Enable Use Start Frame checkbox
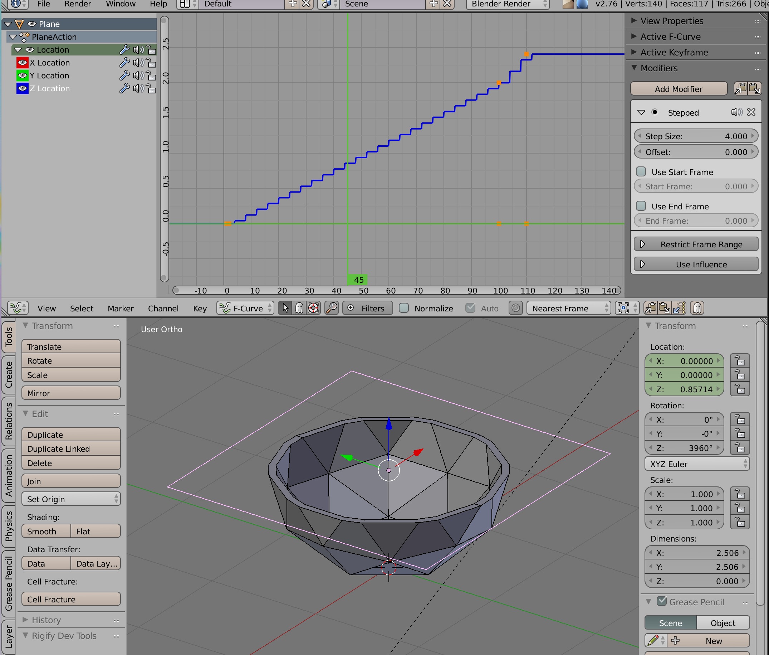Viewport: 769px width, 655px height. [641, 172]
